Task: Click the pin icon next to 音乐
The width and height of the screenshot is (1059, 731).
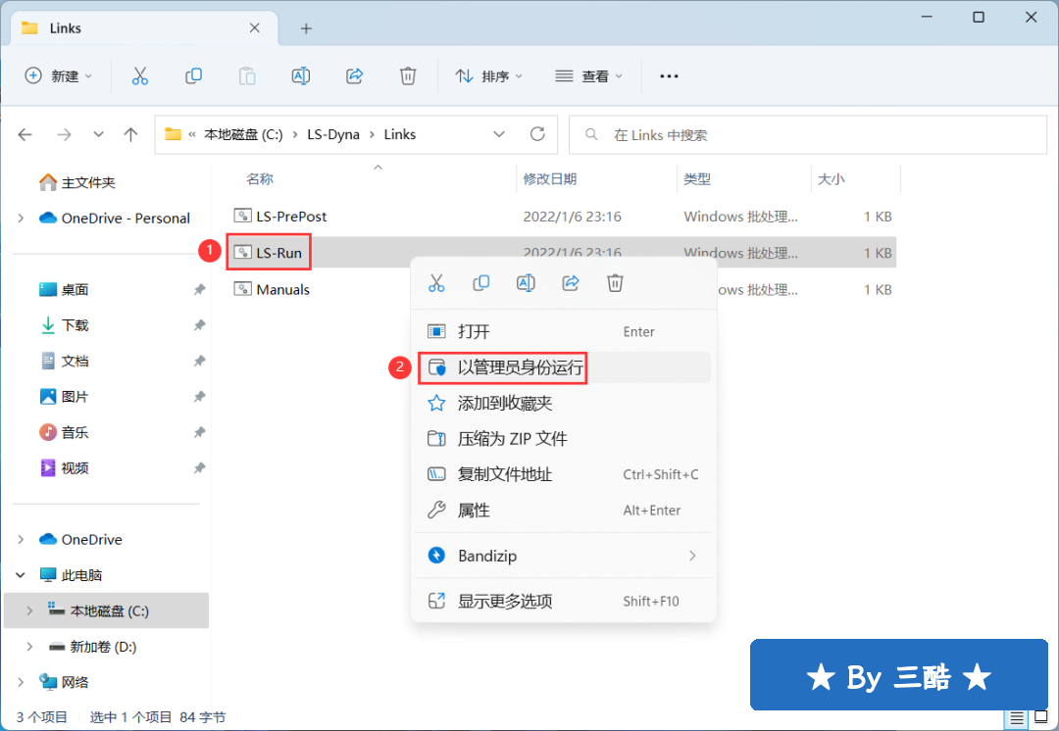Action: 199,433
